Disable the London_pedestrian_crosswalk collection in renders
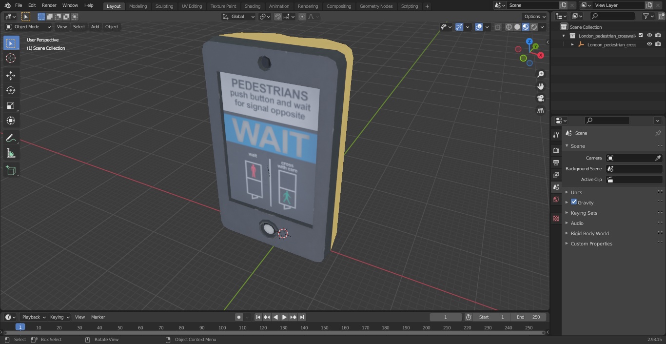Image resolution: width=666 pixels, height=344 pixels. [x=658, y=36]
